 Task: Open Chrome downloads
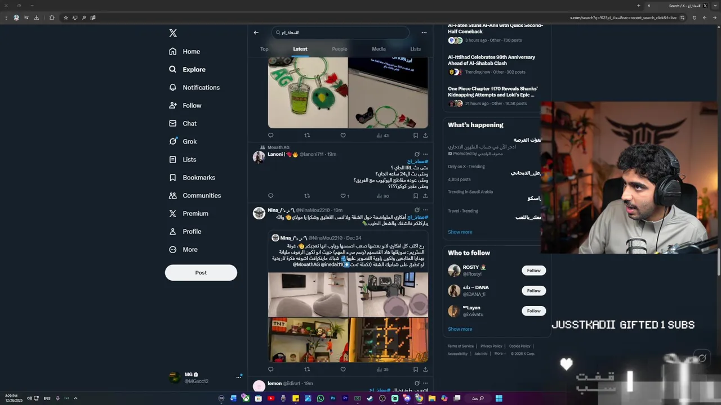(x=37, y=17)
